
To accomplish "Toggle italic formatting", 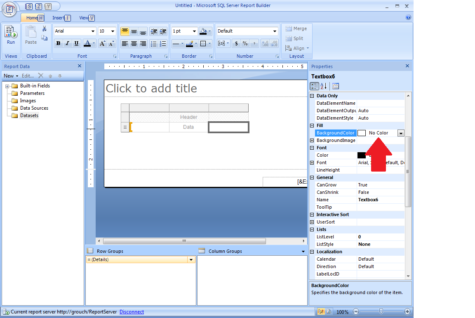I will (68, 43).
